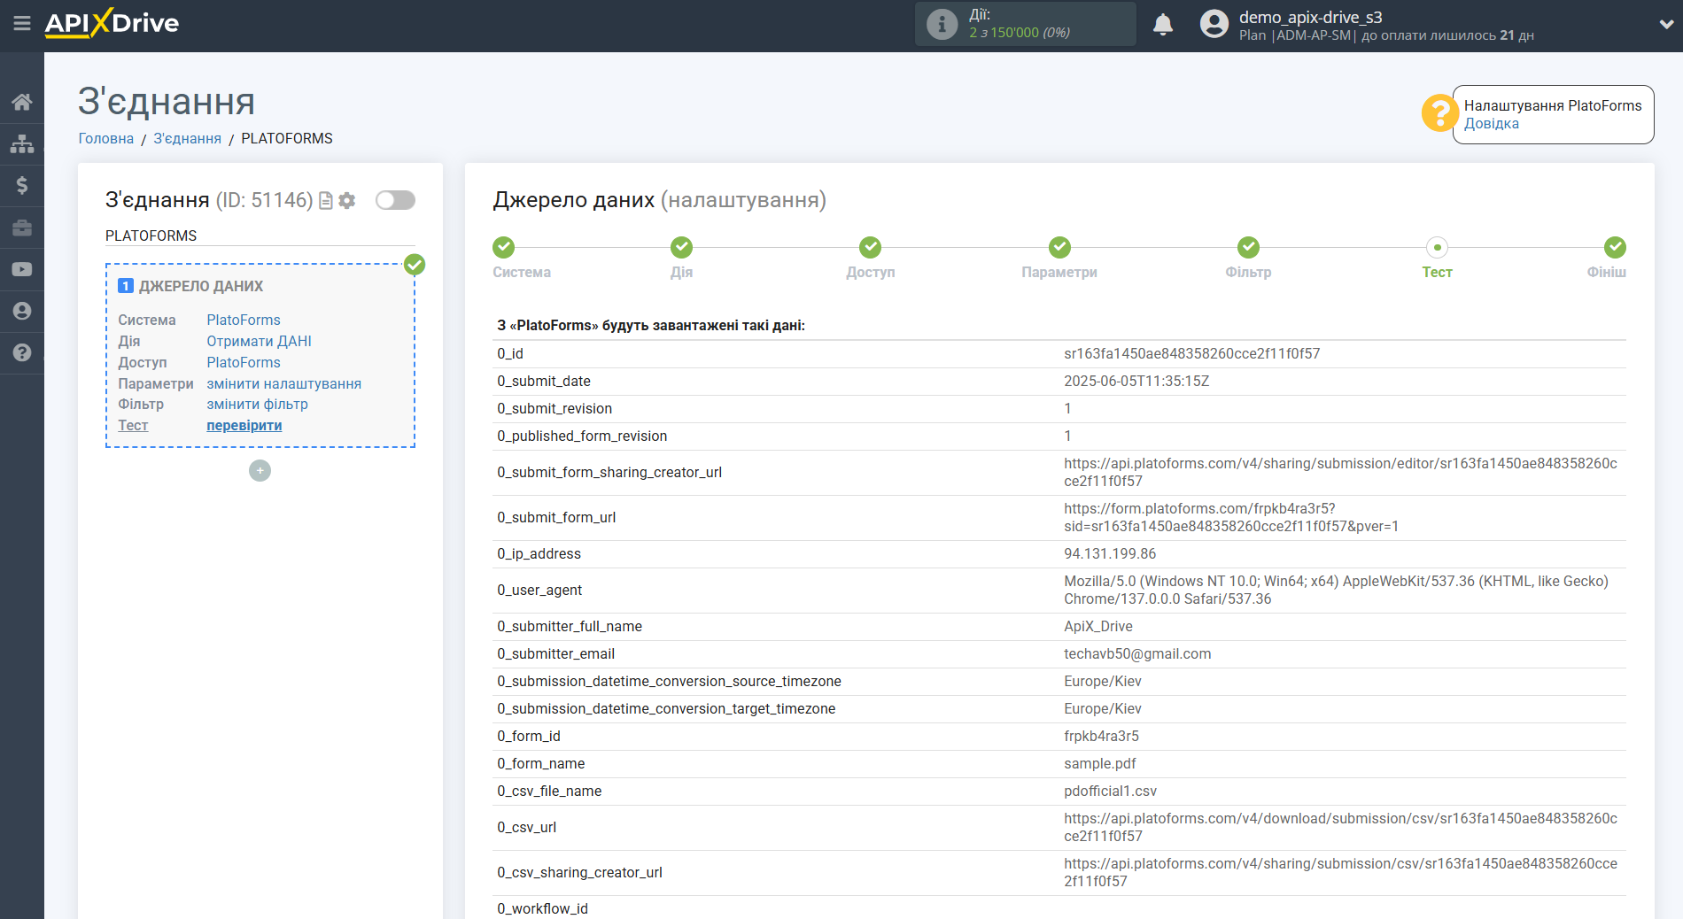Click the 0_csv_sharing_creator_url value
The height and width of the screenshot is (919, 1683).
pyautogui.click(x=1340, y=873)
